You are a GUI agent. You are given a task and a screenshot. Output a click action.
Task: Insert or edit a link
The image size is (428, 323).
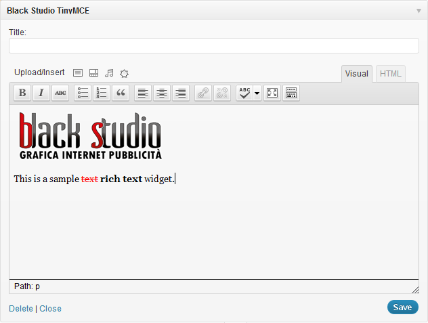(x=203, y=93)
